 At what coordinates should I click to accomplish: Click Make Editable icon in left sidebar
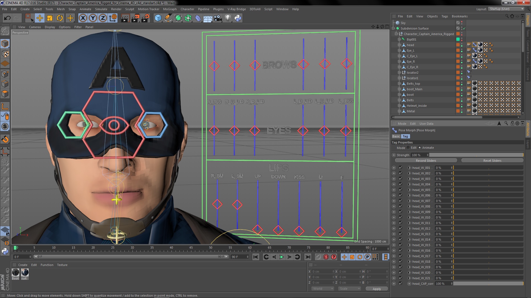click(5, 31)
